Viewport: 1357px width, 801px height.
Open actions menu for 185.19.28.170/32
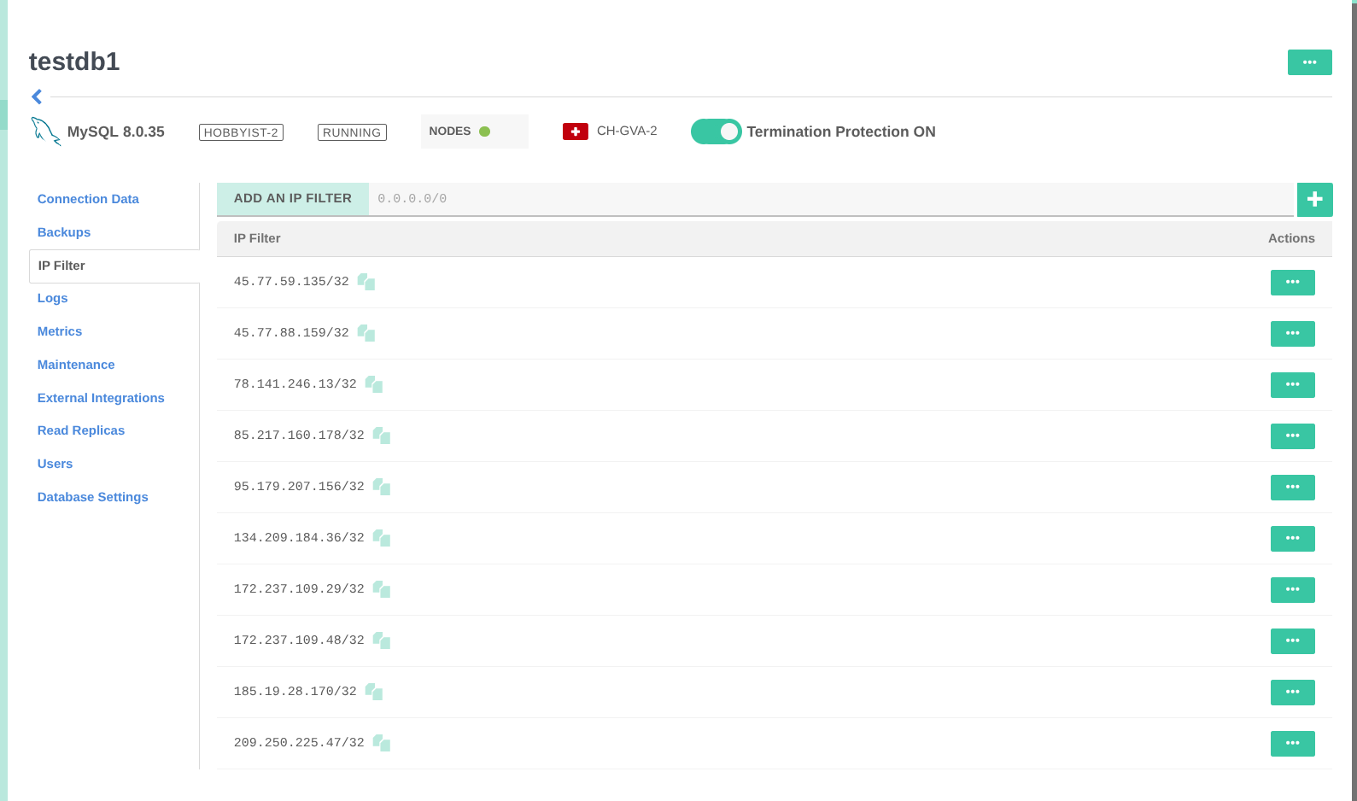(1292, 692)
